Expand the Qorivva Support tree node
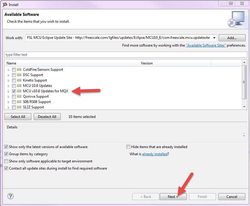Image resolution: width=250 pixels, height=206 pixels. click(x=8, y=97)
